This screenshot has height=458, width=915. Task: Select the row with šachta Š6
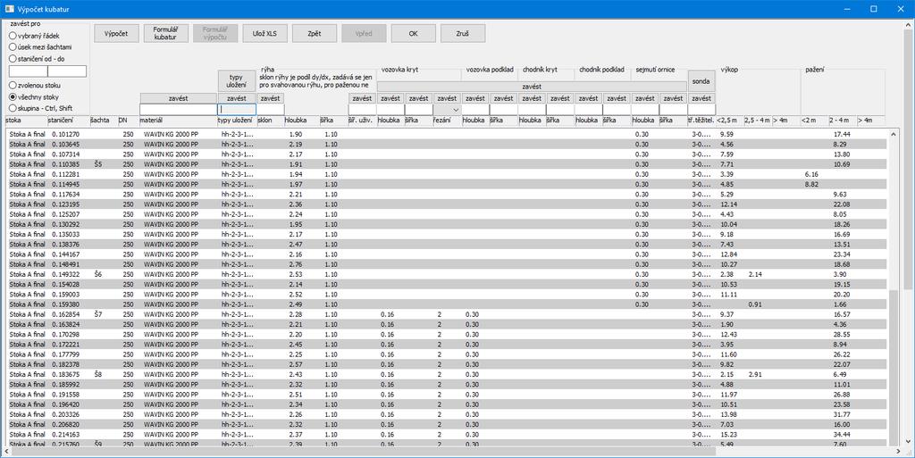coord(447,274)
